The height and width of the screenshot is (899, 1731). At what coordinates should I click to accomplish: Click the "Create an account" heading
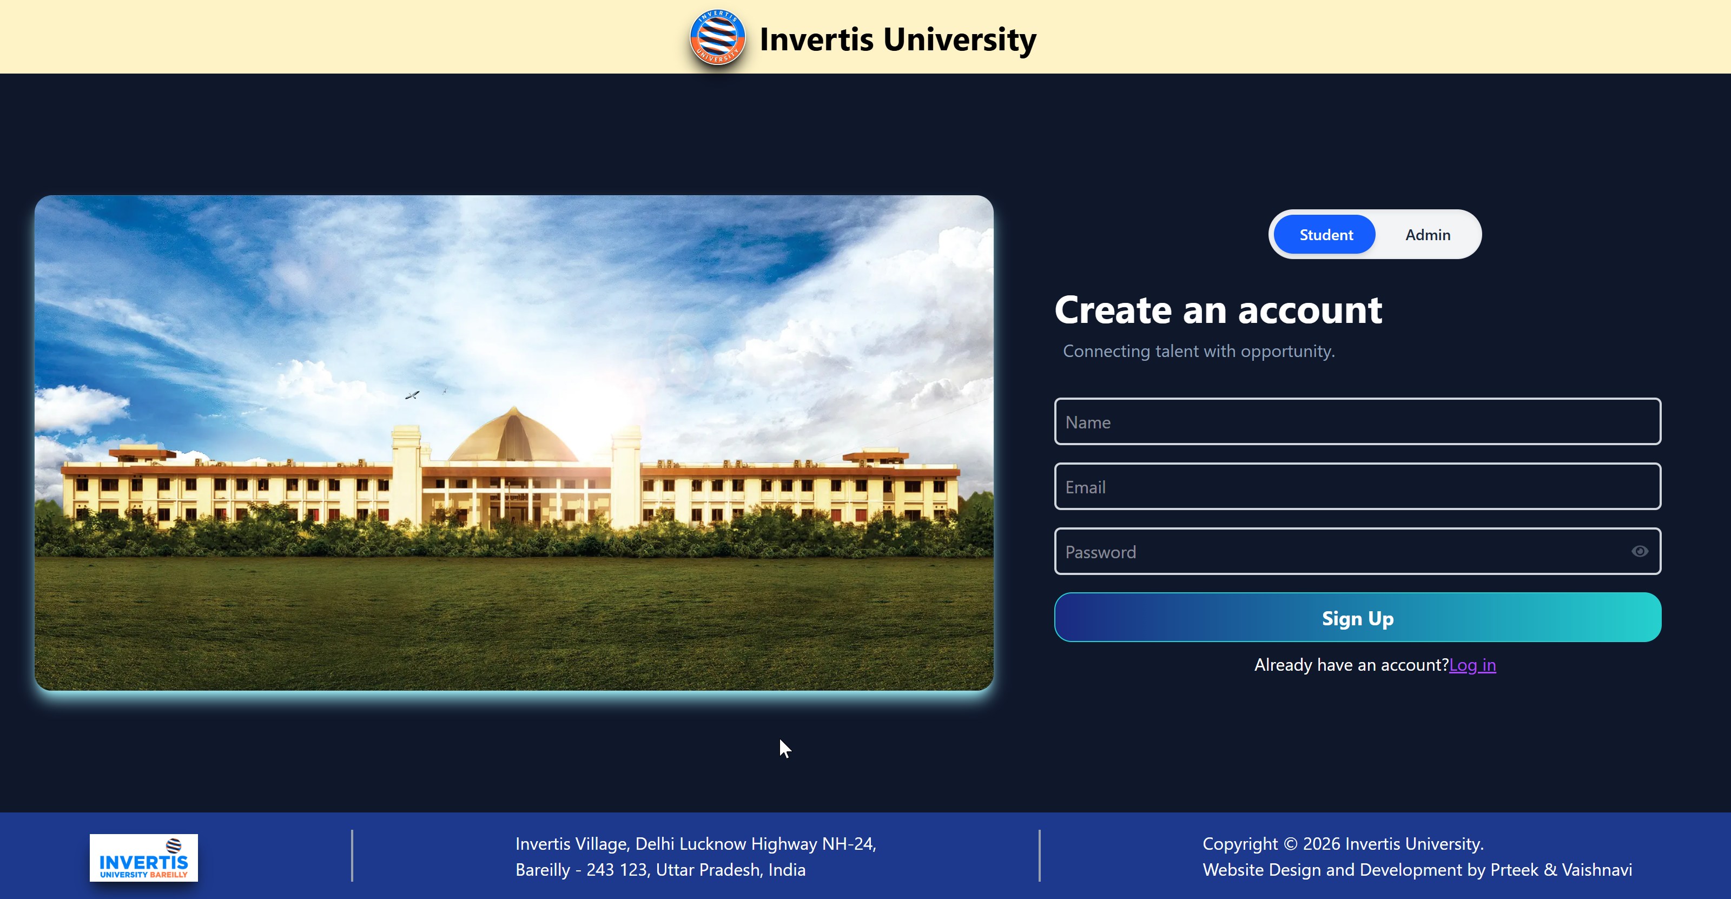pyautogui.click(x=1218, y=310)
